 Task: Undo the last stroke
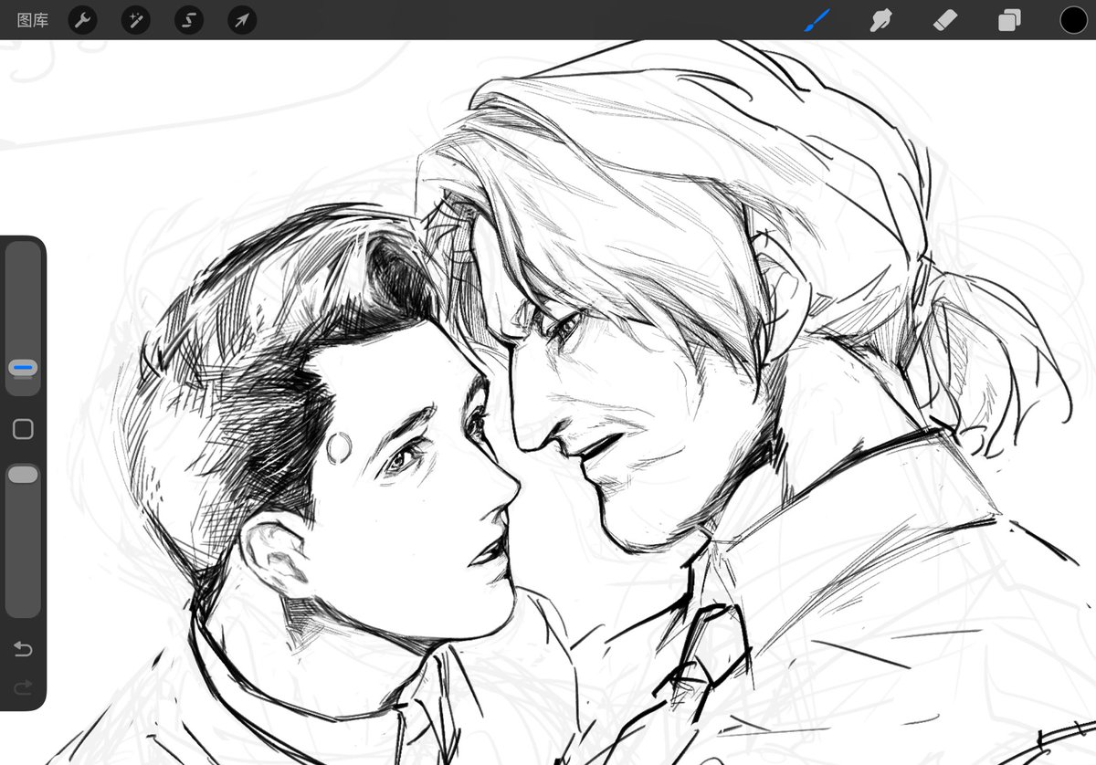click(23, 649)
